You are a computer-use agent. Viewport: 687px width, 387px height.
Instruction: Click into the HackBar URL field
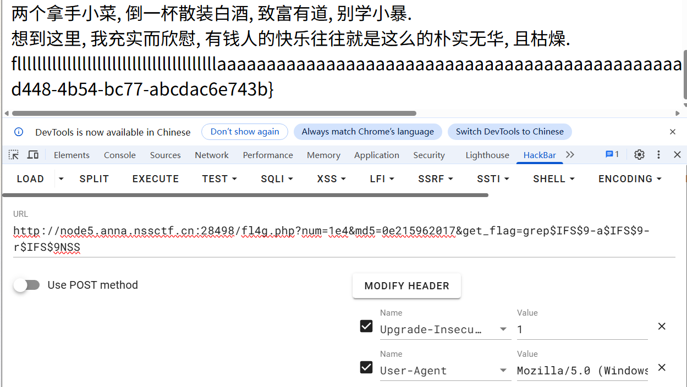344,239
